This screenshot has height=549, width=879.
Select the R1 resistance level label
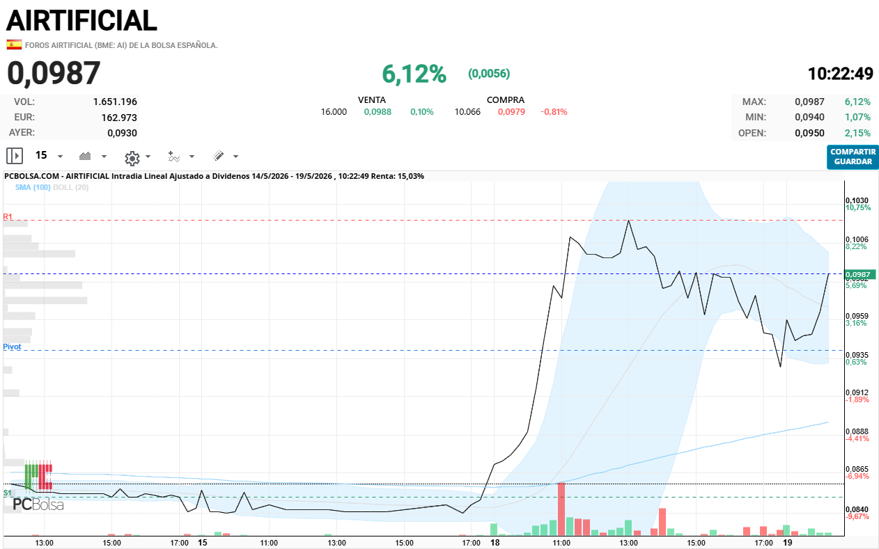coord(8,217)
